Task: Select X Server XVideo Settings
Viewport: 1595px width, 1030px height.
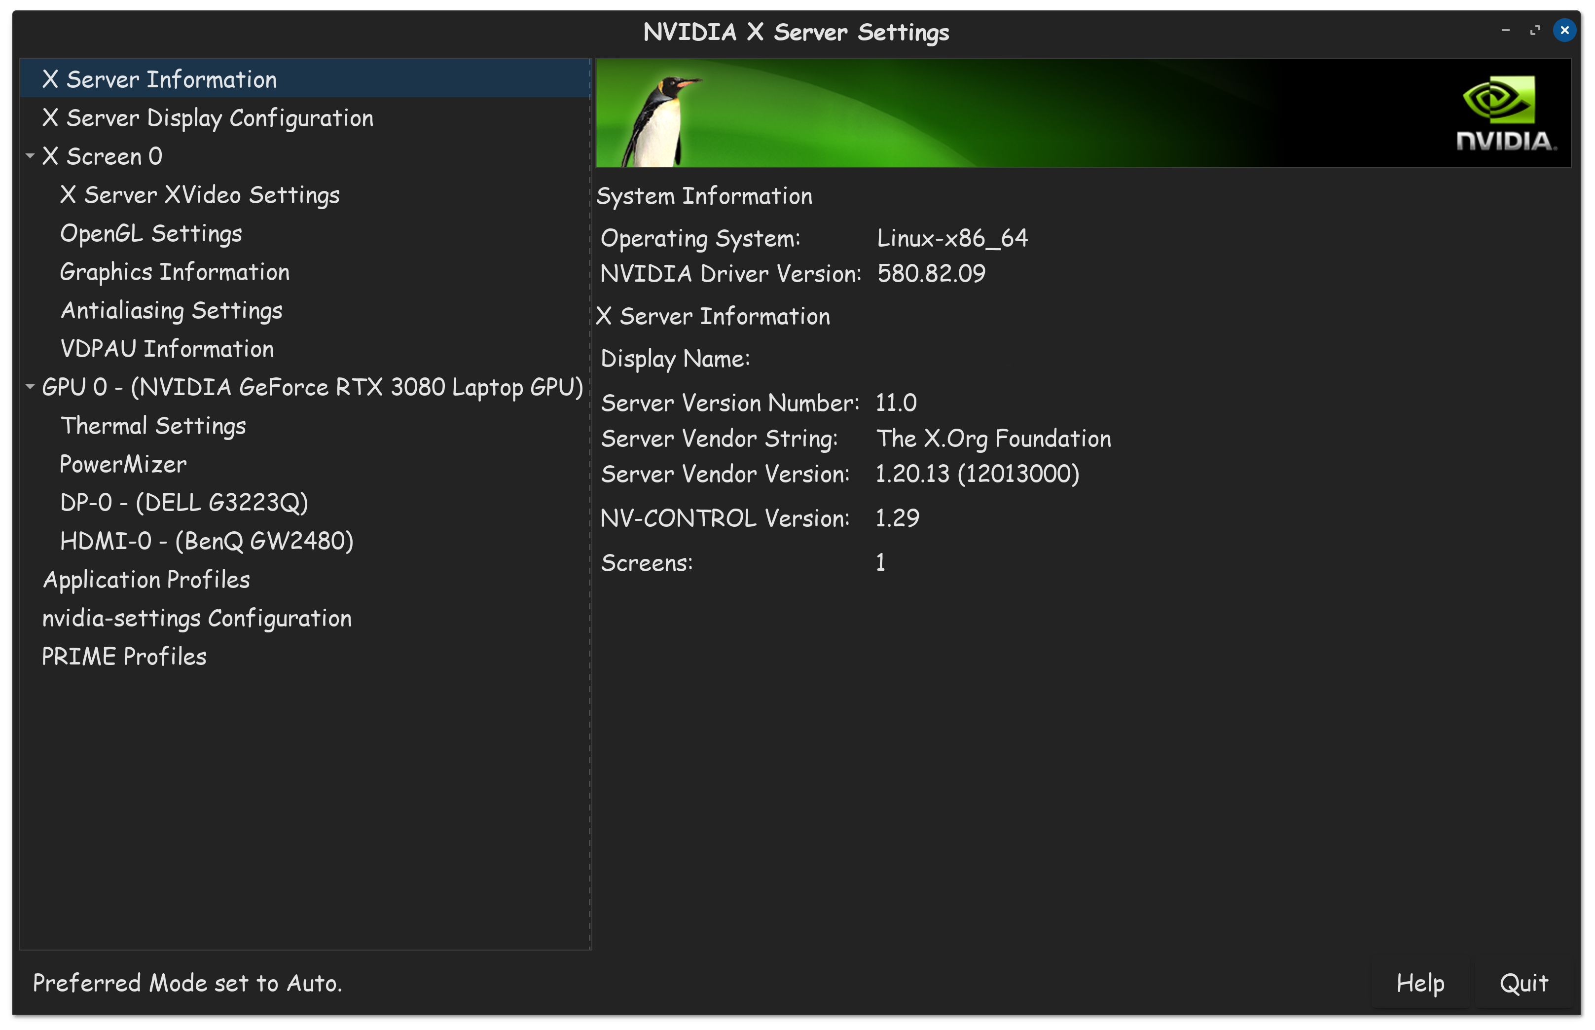Action: [x=199, y=195]
